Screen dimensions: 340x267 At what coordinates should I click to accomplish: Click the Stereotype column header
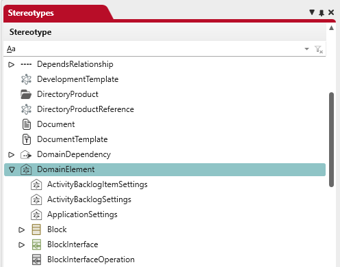[165, 32]
